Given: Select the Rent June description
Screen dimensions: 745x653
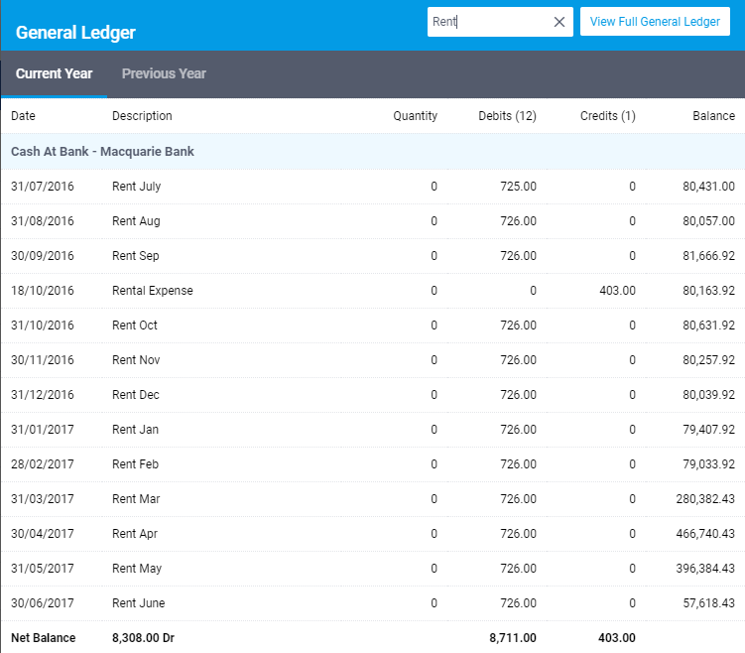Looking at the screenshot, I should [138, 603].
